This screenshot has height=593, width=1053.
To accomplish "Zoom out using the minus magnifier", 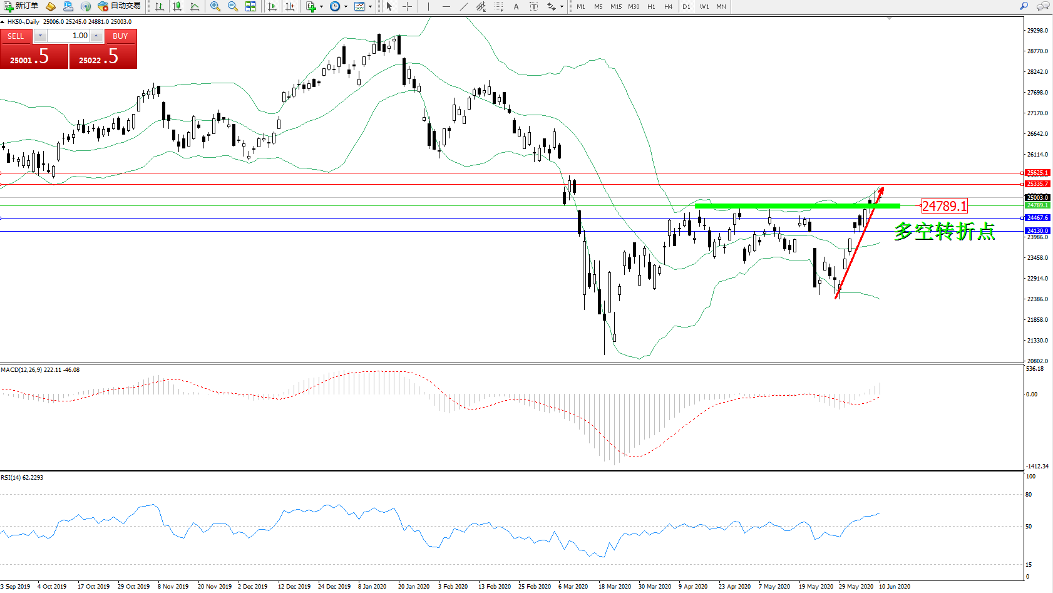I will pos(232,6).
